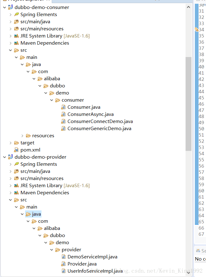Collapse the consumer project's src folder
The height and width of the screenshot is (277, 206).
click(11, 50)
